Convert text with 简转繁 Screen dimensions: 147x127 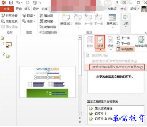click(46, 21)
